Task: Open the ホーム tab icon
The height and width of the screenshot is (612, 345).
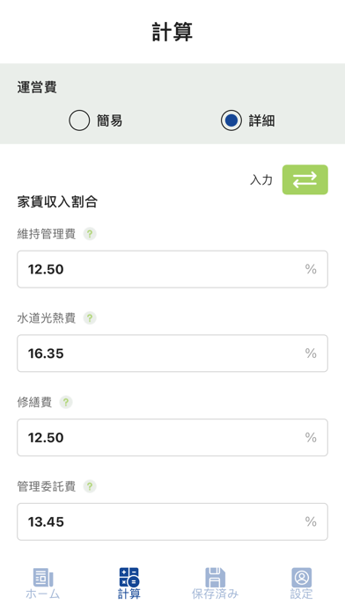Action: tap(43, 577)
